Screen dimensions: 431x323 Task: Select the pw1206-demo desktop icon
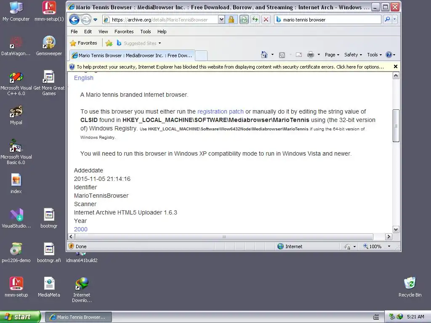(x=16, y=253)
